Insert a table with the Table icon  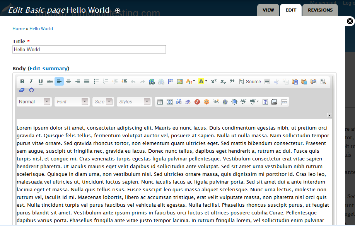coord(160,102)
